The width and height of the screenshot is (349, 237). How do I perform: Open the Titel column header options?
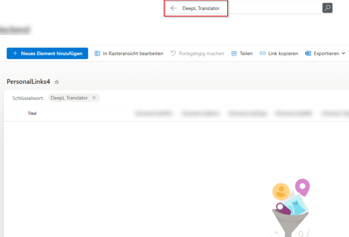coord(32,113)
